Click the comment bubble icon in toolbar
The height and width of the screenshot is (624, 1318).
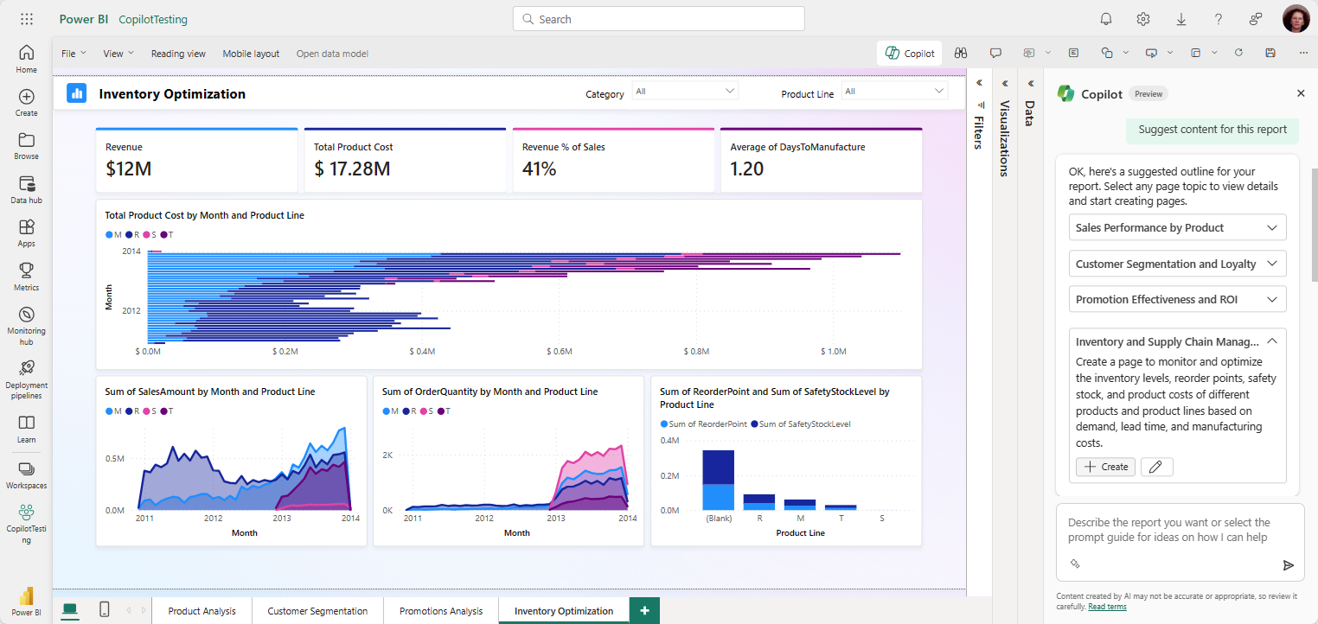click(x=995, y=53)
